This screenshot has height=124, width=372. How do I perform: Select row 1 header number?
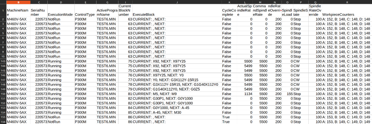coord(3,11)
